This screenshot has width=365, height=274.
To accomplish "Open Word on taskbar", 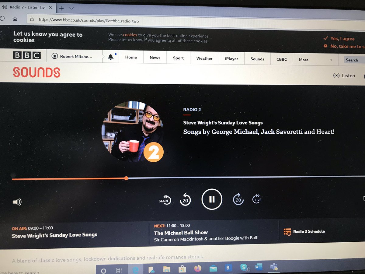I will tap(259, 267).
